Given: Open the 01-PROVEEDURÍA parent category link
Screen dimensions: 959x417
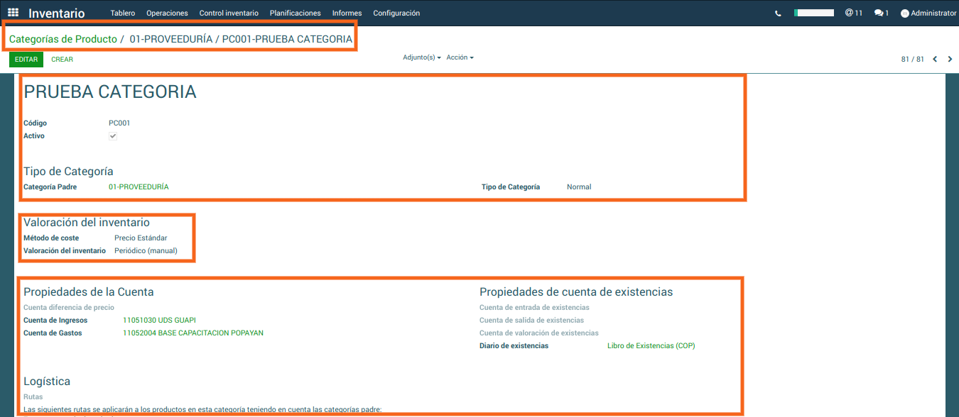Looking at the screenshot, I should coord(139,187).
